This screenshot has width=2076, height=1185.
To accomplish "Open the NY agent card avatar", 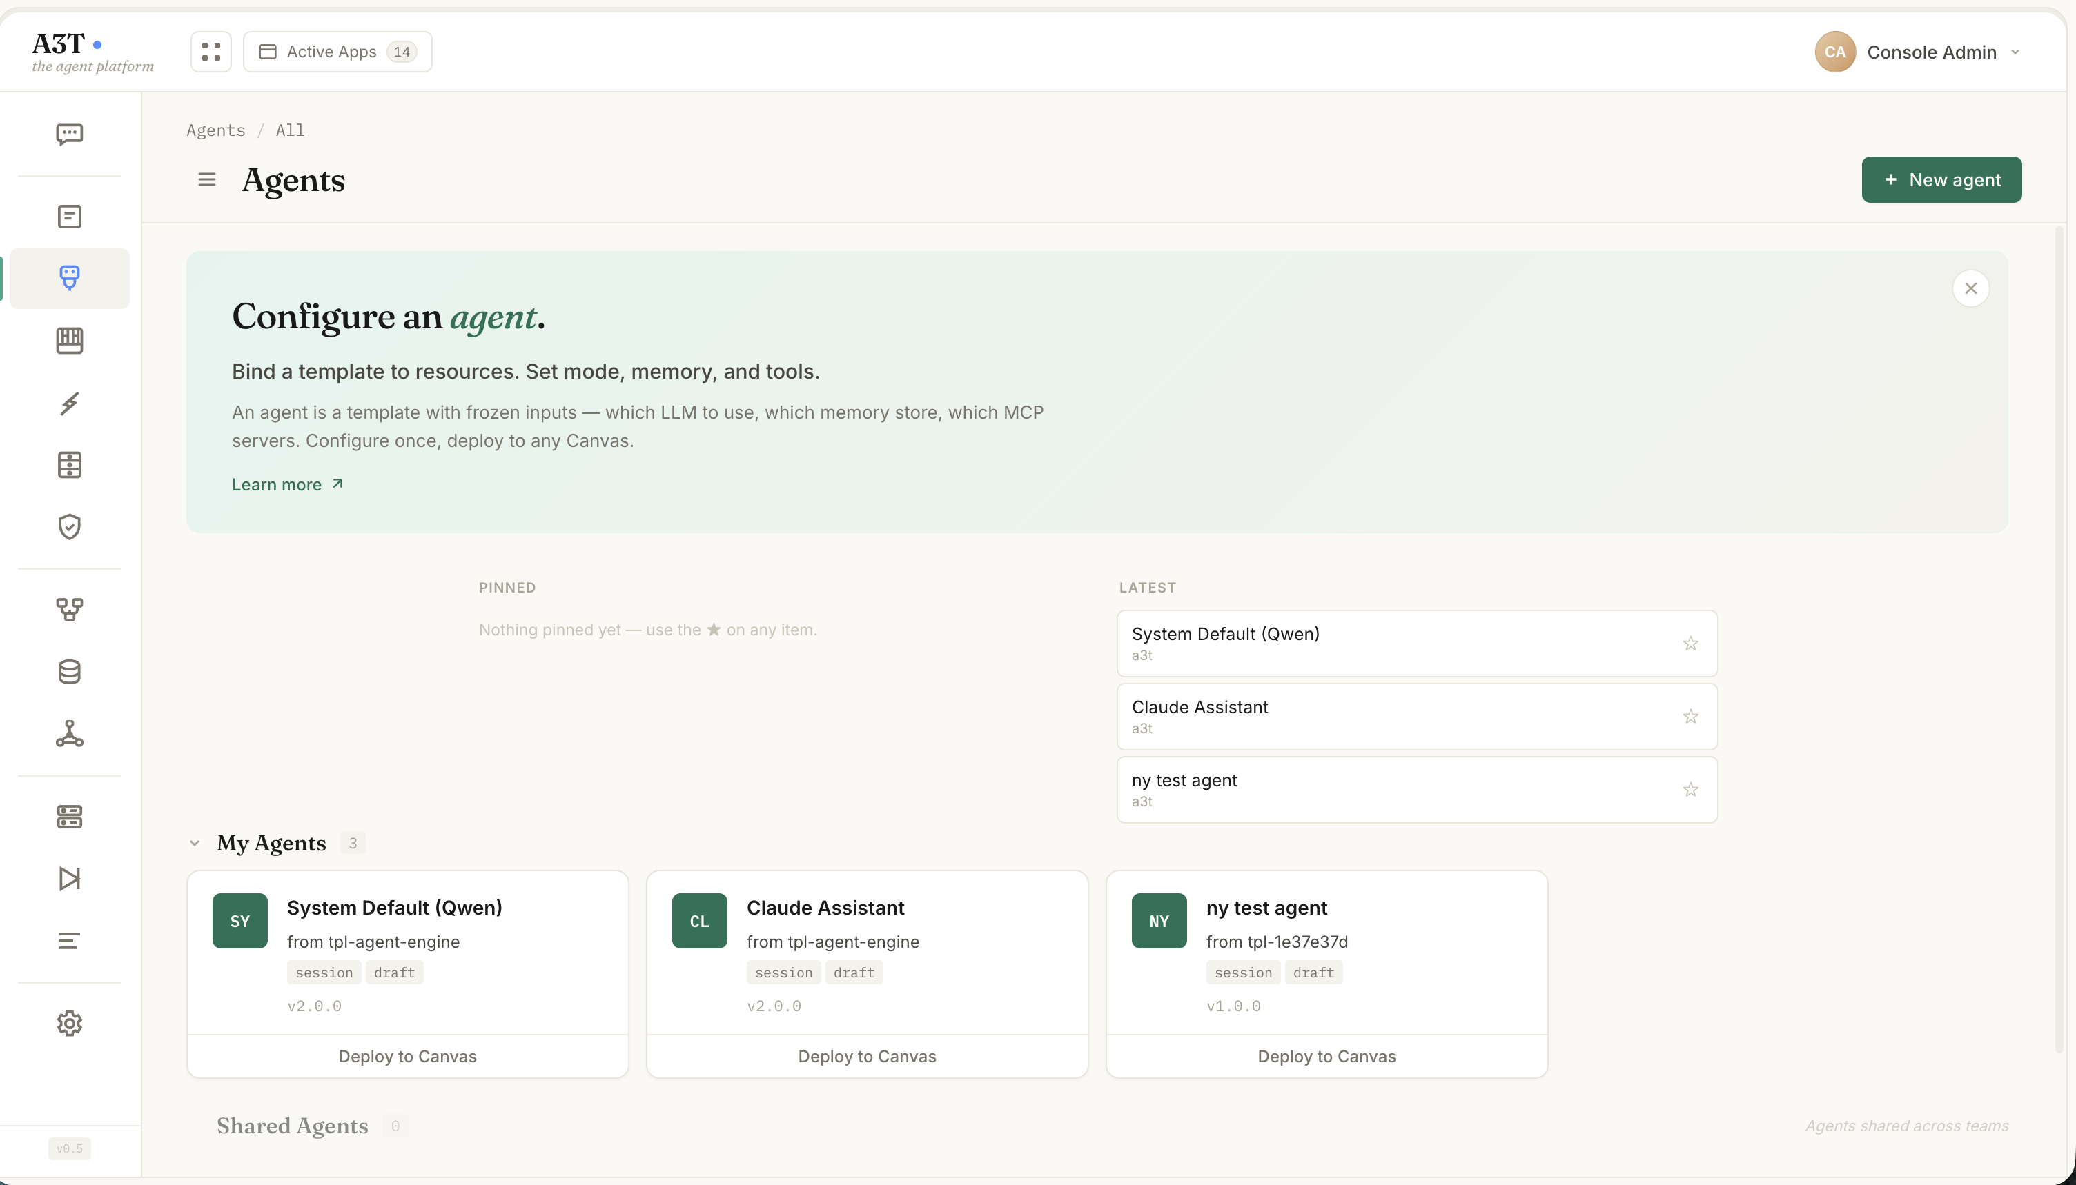I will (1159, 921).
